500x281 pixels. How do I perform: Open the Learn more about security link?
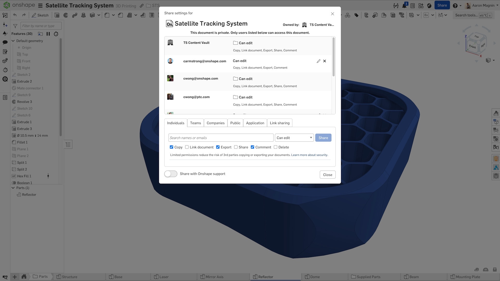click(x=309, y=155)
